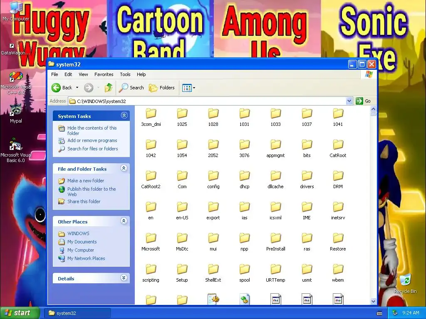Viewport: 426px width, 319px height.
Task: Select the Restore folder icon
Action: pyautogui.click(x=338, y=238)
